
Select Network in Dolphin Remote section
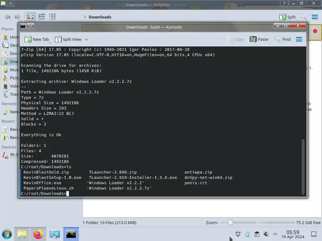click(10, 112)
